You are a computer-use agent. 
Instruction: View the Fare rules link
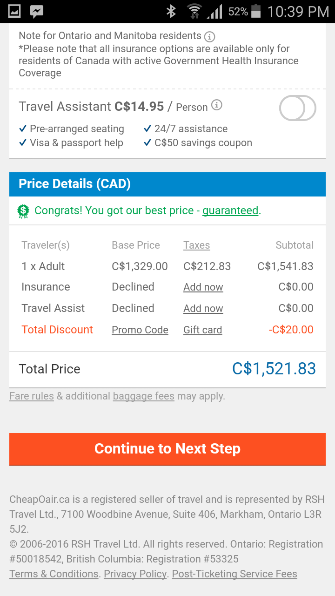coord(32,396)
